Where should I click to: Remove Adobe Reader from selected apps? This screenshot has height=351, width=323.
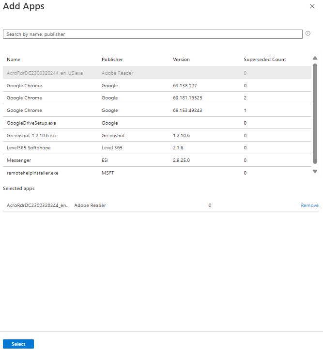click(x=309, y=206)
